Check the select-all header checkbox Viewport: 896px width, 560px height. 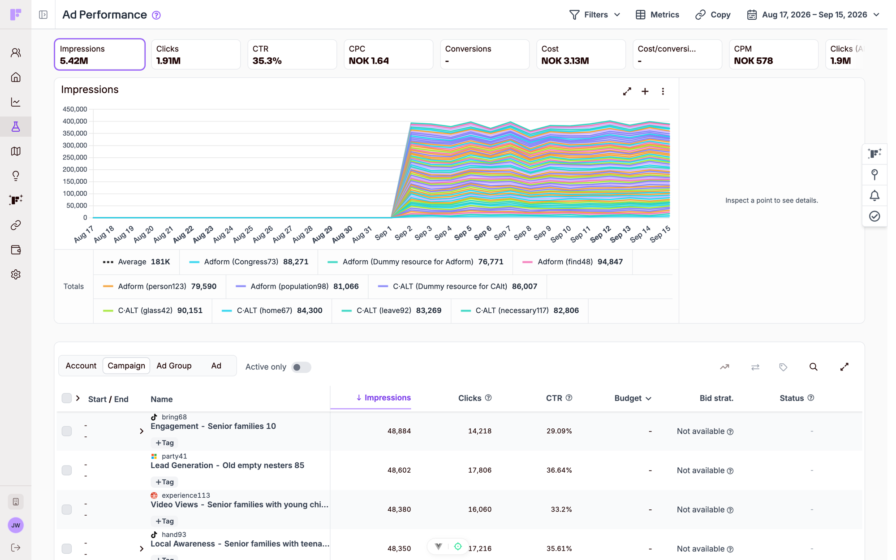(67, 398)
